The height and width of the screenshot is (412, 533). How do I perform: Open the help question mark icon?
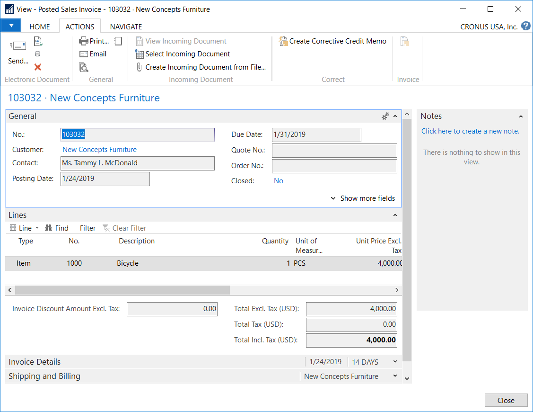[525, 26]
